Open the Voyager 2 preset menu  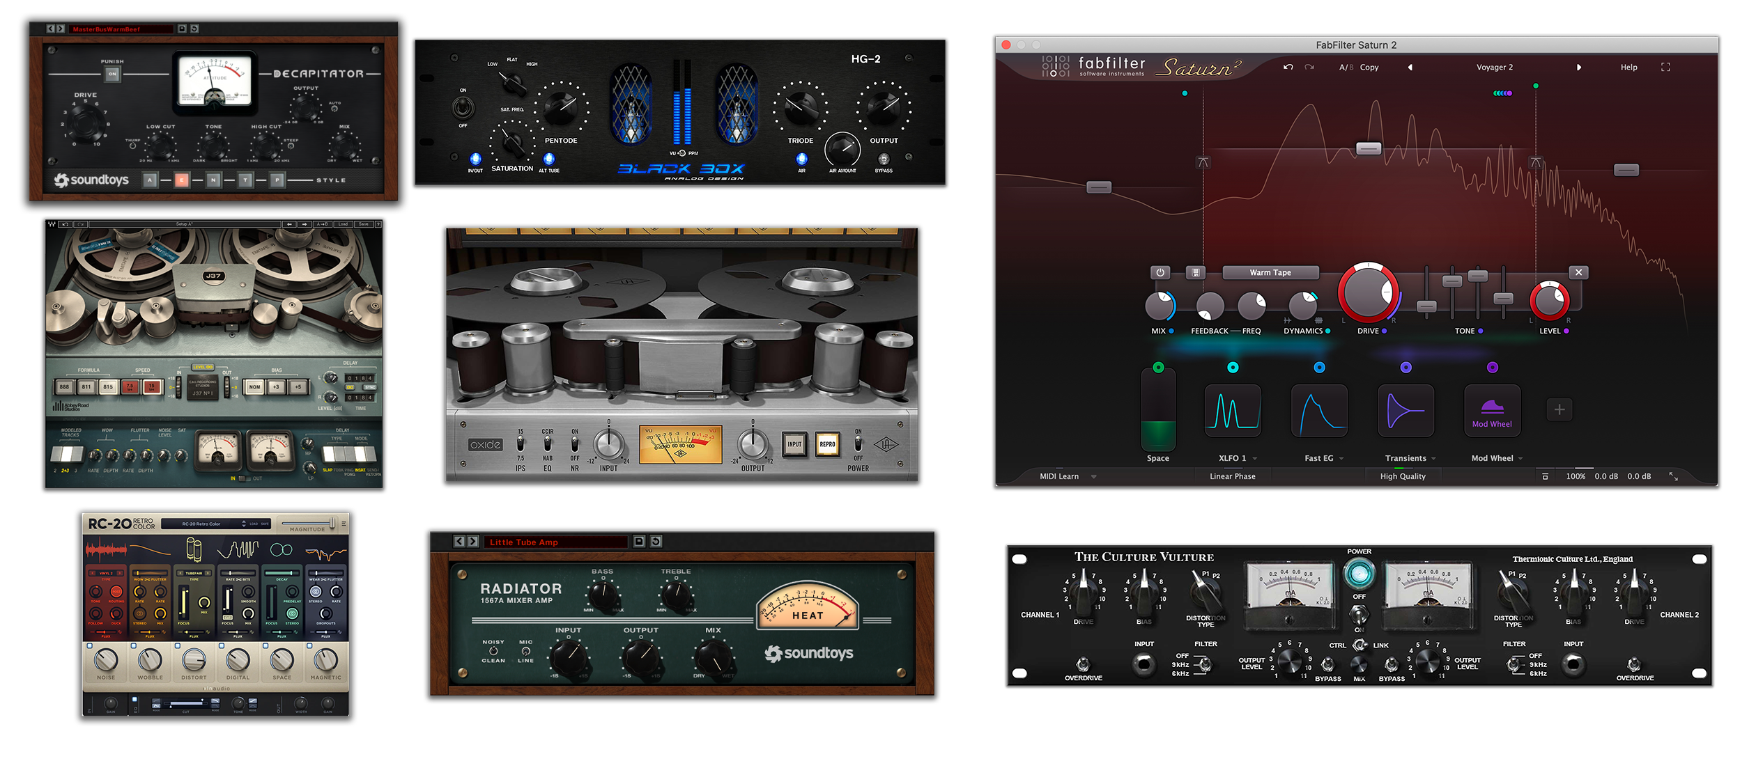(1495, 68)
